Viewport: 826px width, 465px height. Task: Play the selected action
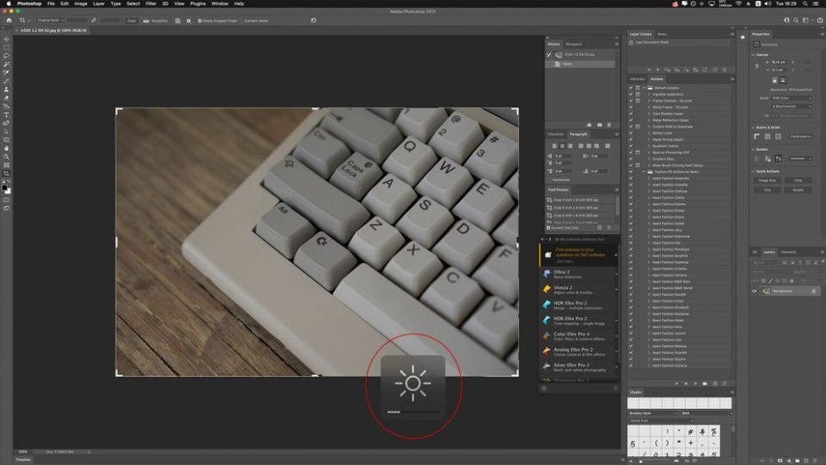click(695, 383)
